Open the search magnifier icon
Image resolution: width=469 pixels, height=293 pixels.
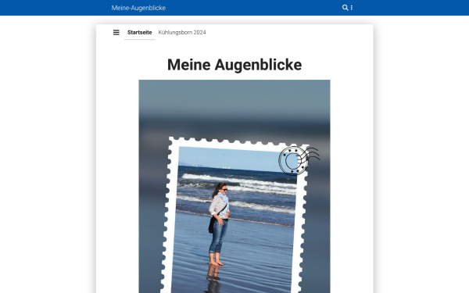[x=345, y=8]
